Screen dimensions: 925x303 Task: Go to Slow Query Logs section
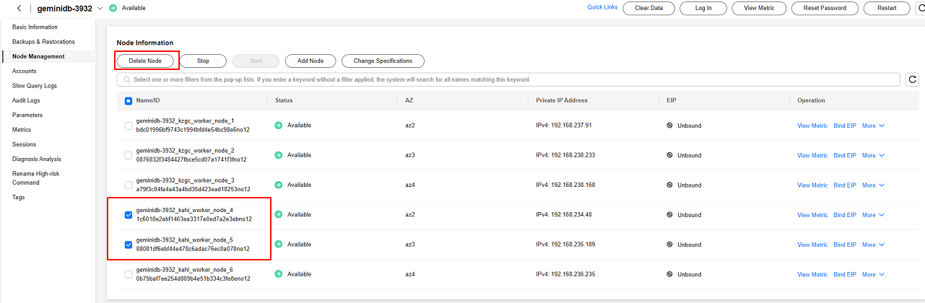click(x=35, y=86)
